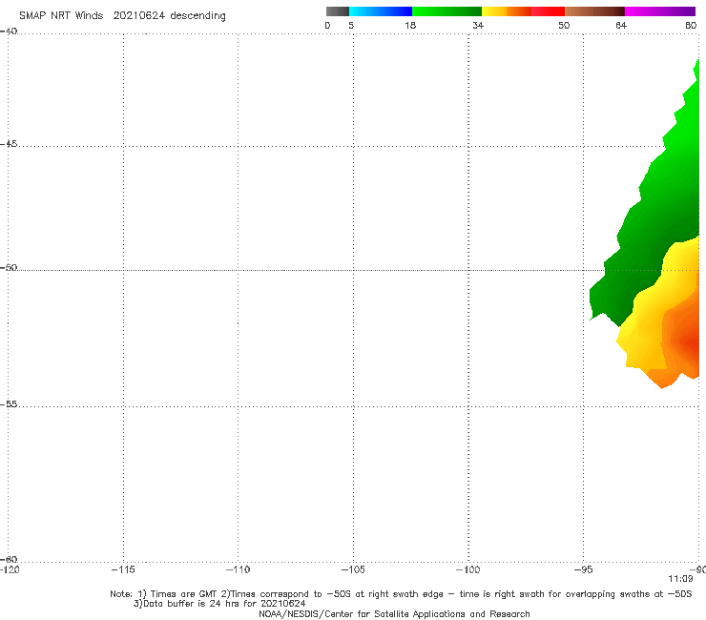This screenshot has height=620, width=706.
Task: Click the color bar label '64'
Action: 621,26
